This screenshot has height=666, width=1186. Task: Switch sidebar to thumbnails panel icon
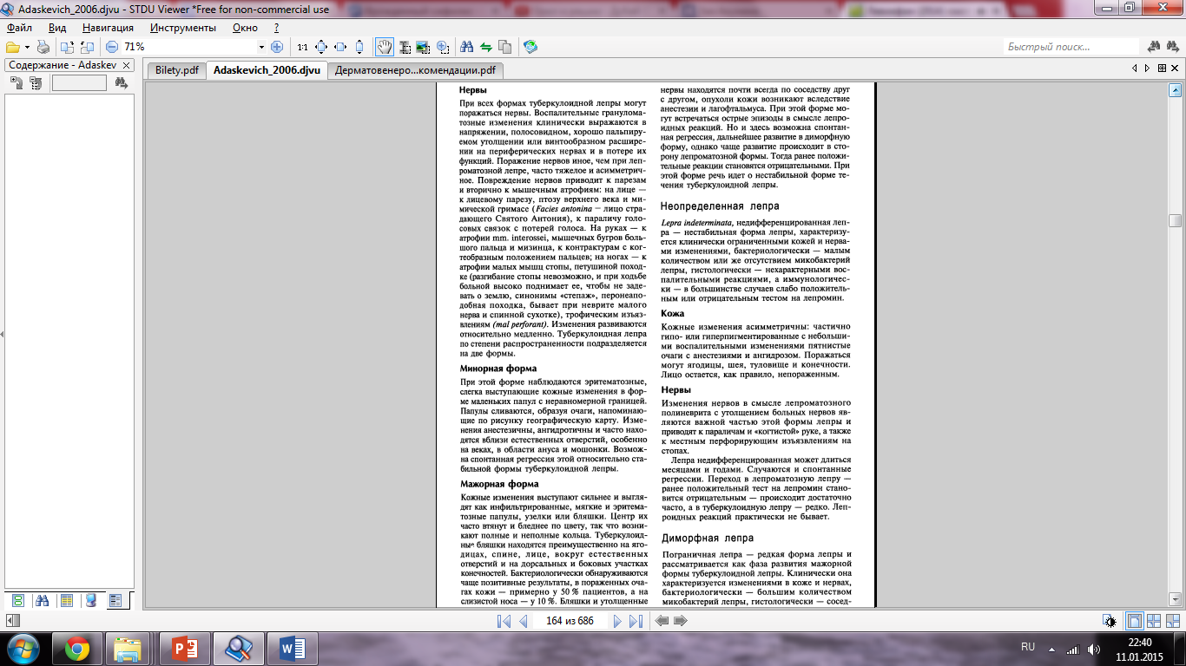pyautogui.click(x=17, y=600)
